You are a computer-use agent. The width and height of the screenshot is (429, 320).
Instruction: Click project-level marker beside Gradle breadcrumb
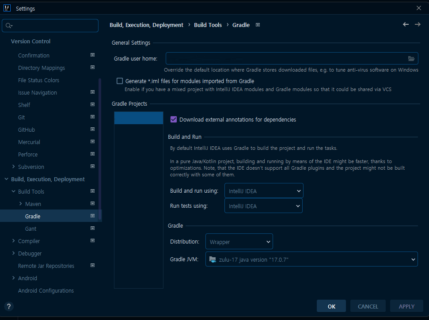(x=258, y=25)
